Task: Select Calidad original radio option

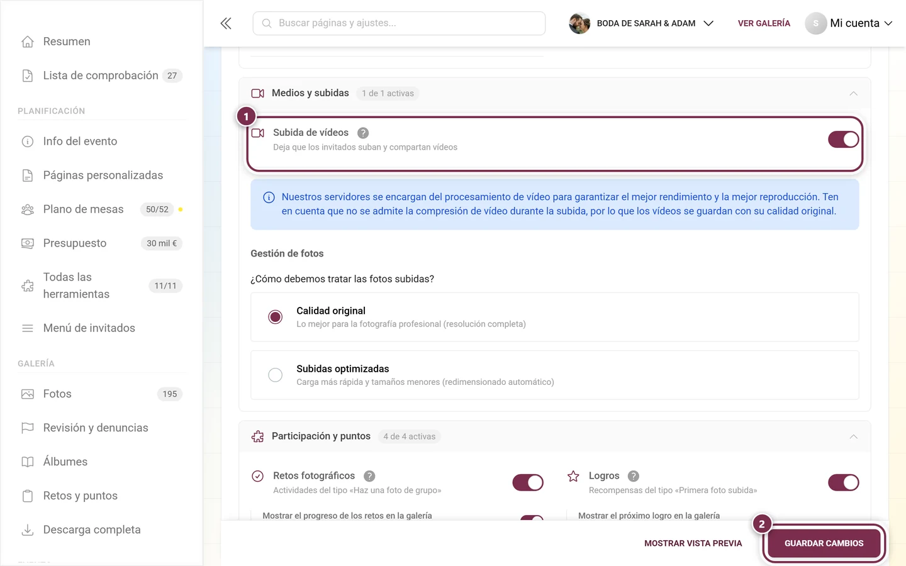Action: tap(275, 317)
